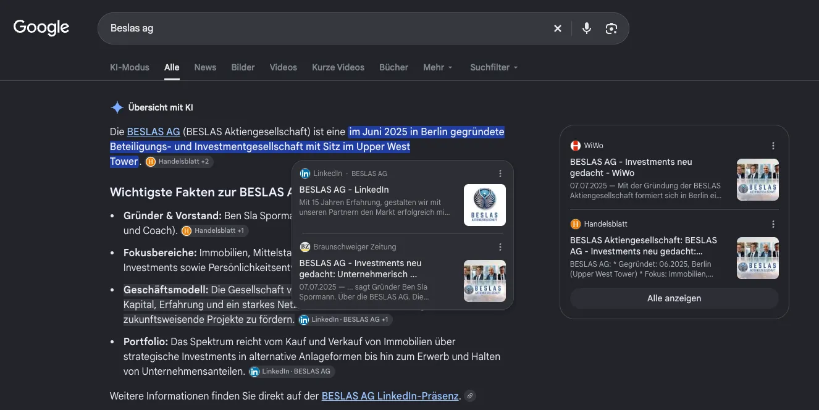
Task: Click Braunschweiger Zeitung favicon in popup
Action: click(304, 247)
